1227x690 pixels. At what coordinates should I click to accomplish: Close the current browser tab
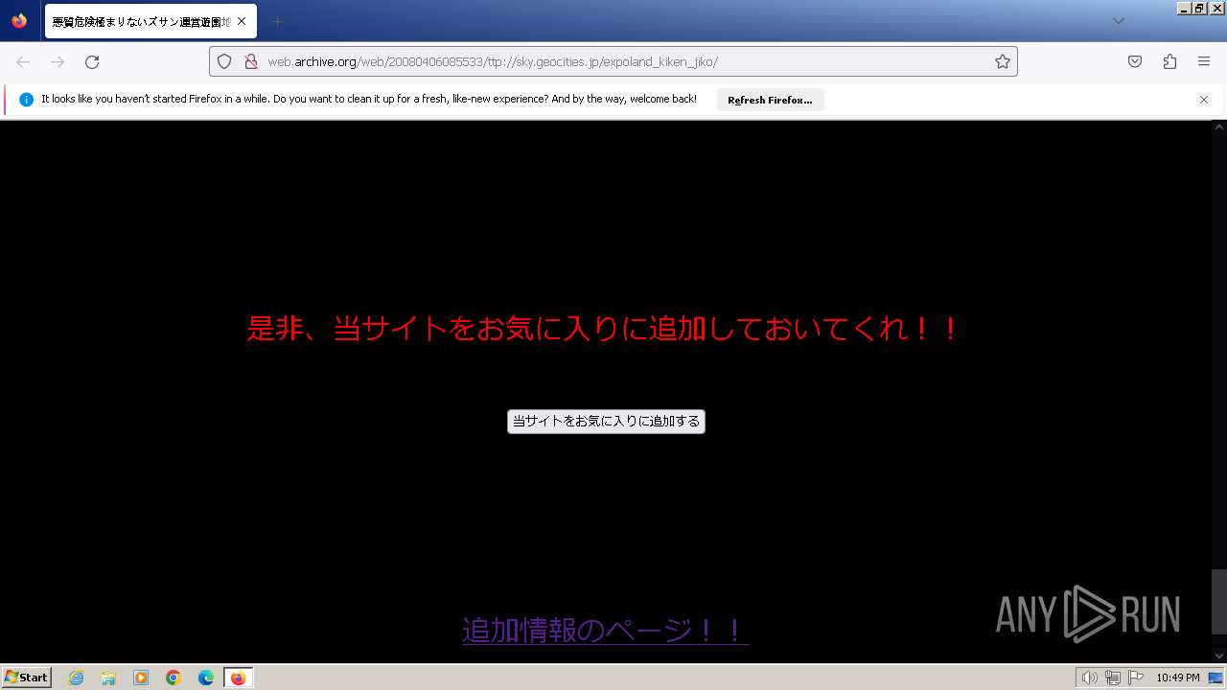point(242,21)
